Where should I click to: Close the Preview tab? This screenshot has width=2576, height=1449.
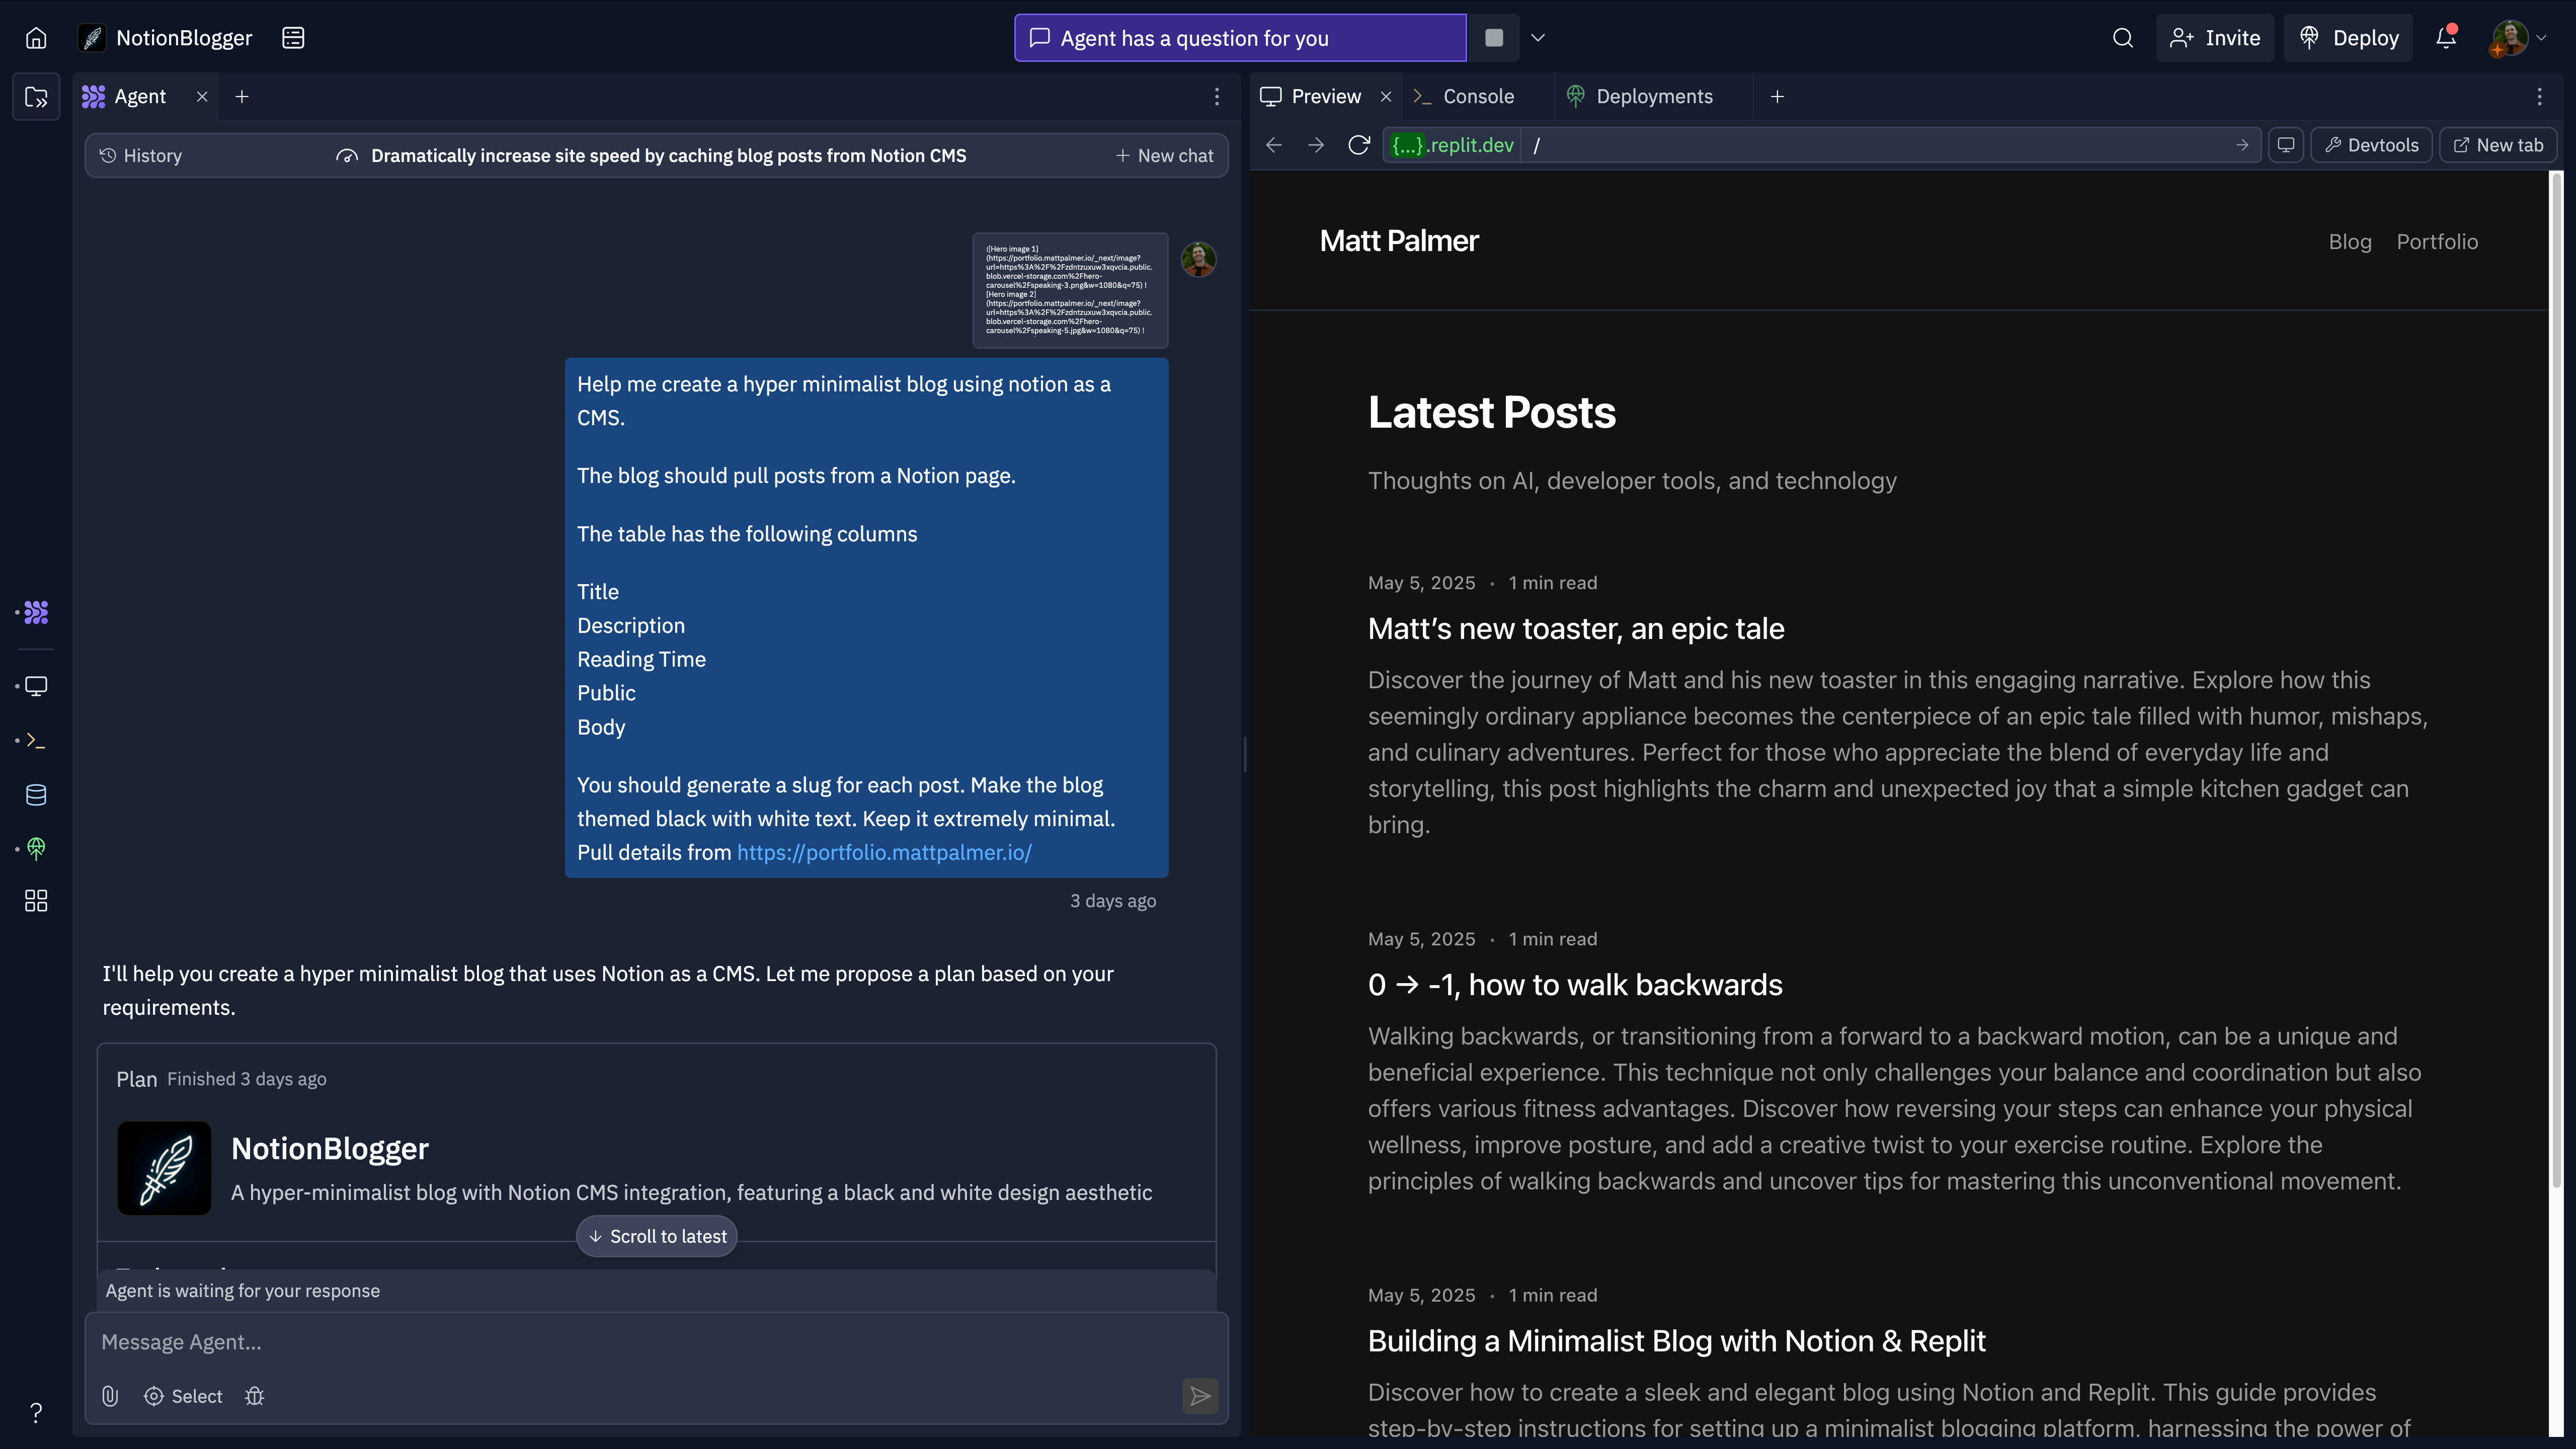[1386, 97]
